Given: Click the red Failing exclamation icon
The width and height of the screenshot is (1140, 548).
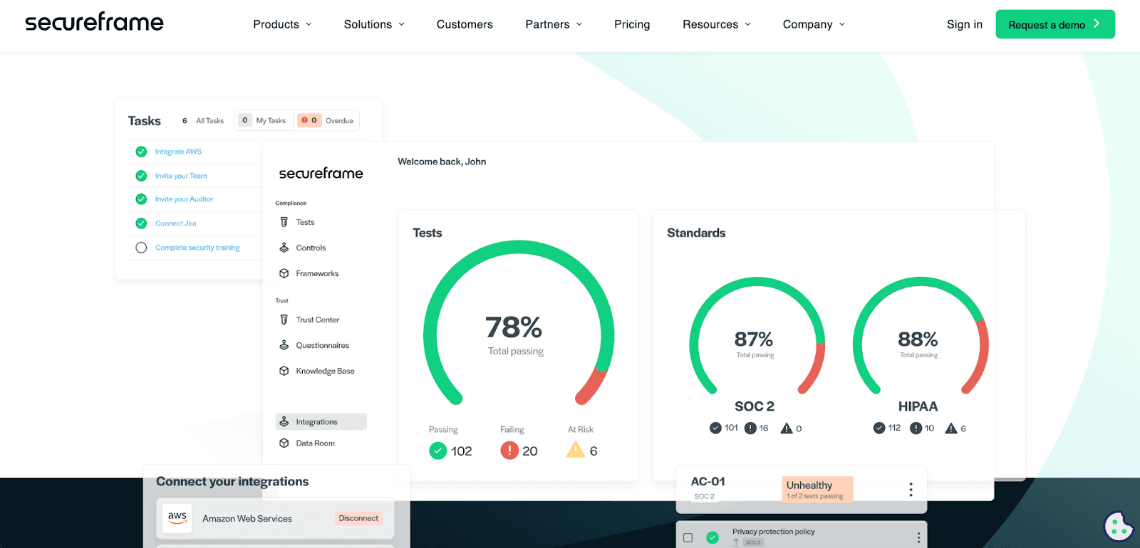Looking at the screenshot, I should pos(509,450).
